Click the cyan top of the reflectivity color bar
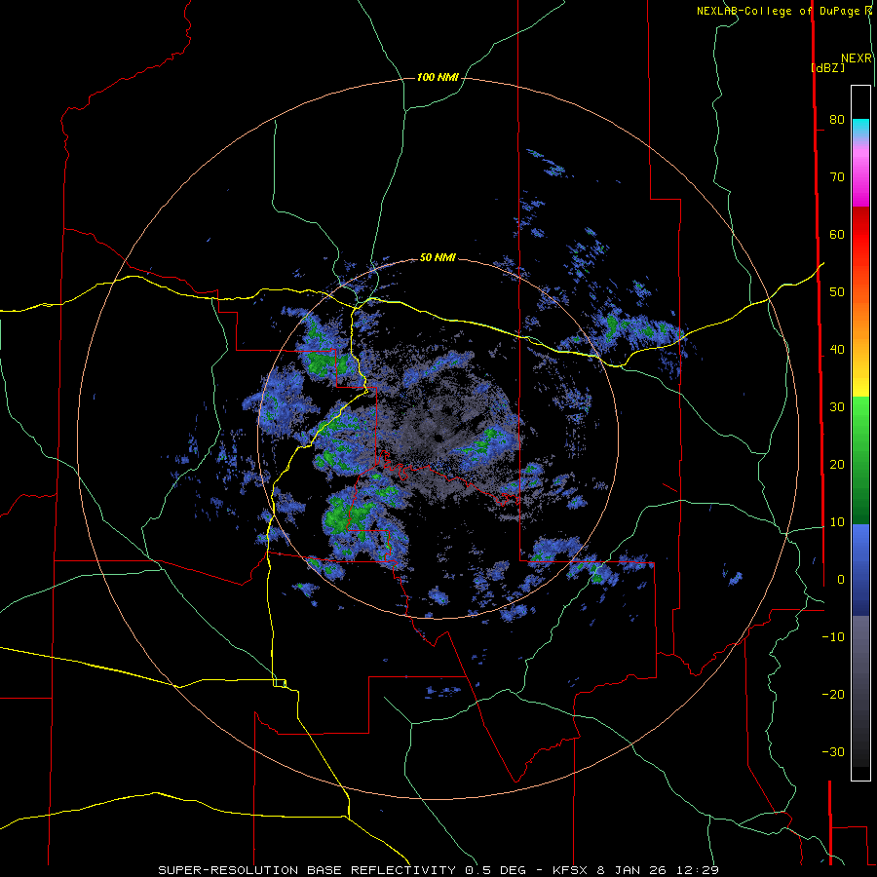This screenshot has width=877, height=877. pos(860,127)
